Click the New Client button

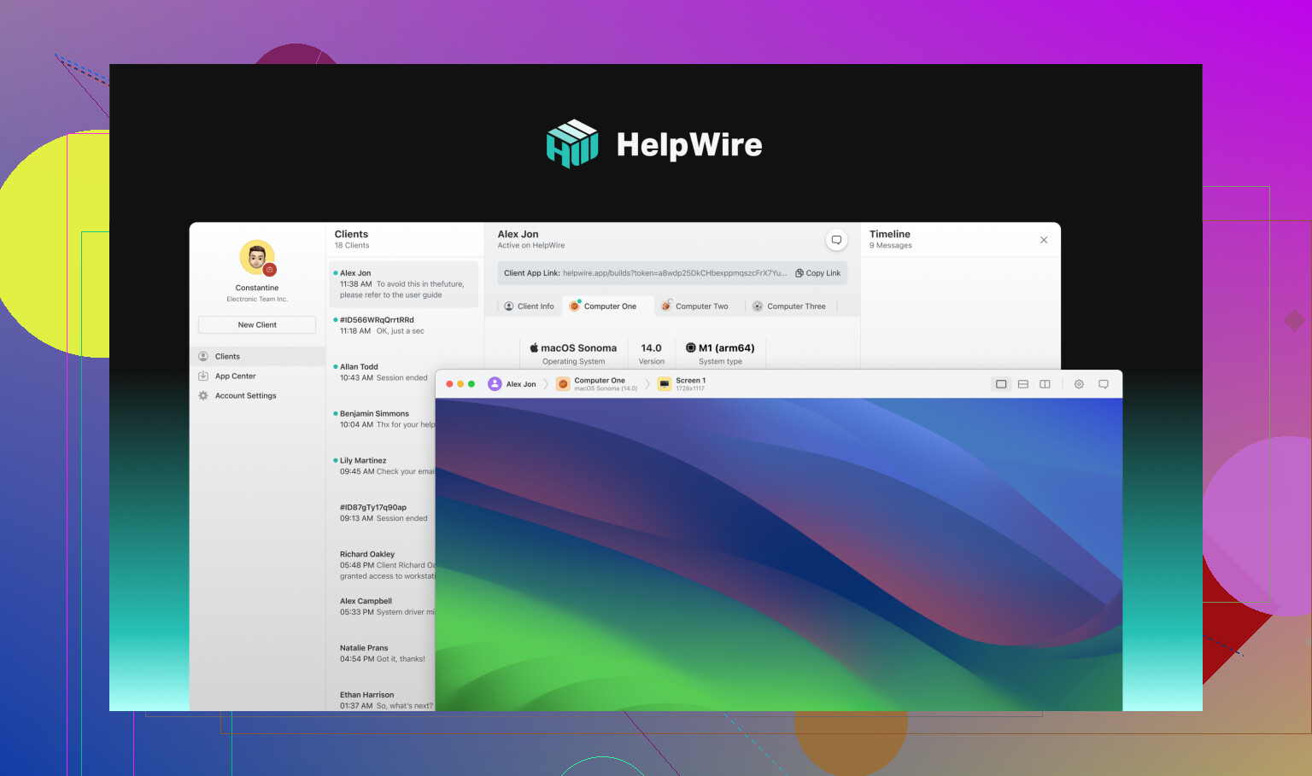(x=257, y=325)
